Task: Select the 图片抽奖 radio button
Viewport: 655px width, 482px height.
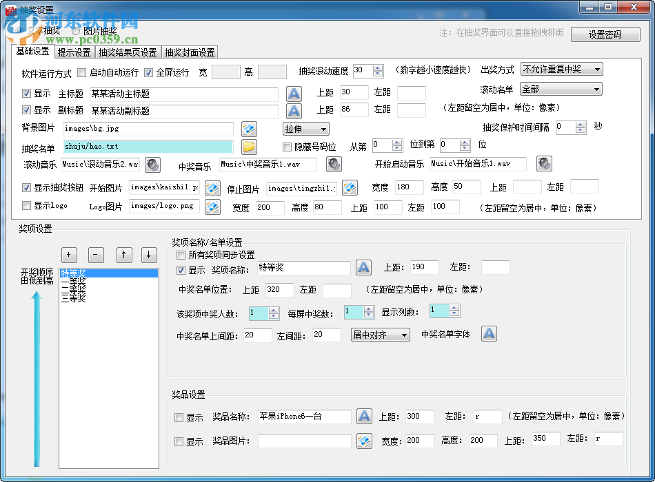Action: (x=76, y=30)
